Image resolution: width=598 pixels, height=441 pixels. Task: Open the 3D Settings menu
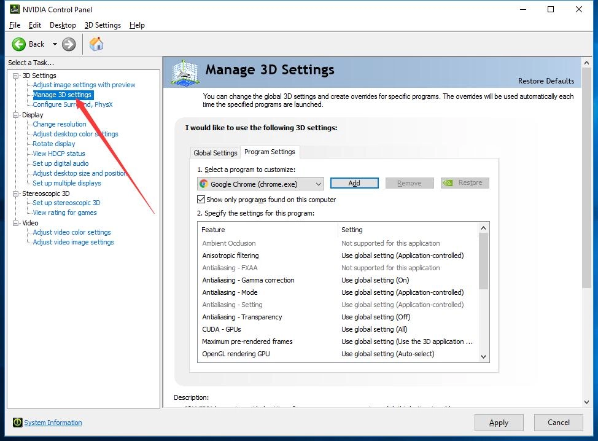click(x=103, y=25)
